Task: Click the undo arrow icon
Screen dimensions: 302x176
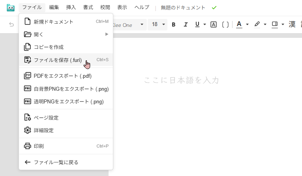Action: (x=11, y=24)
